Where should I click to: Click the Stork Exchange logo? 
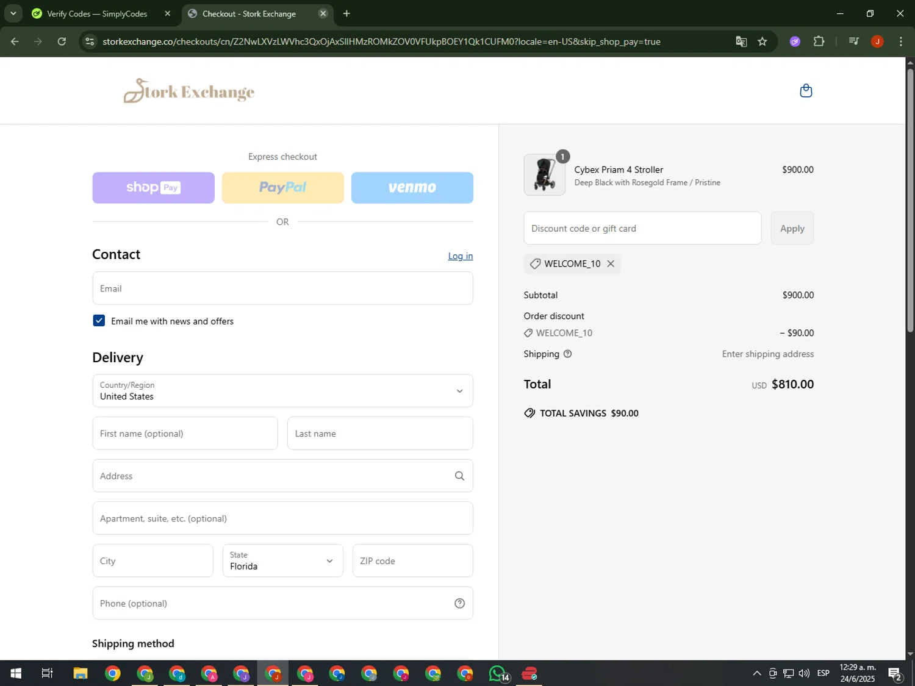(x=188, y=91)
